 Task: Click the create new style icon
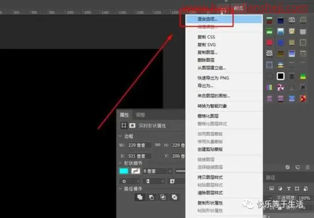coord(298,167)
